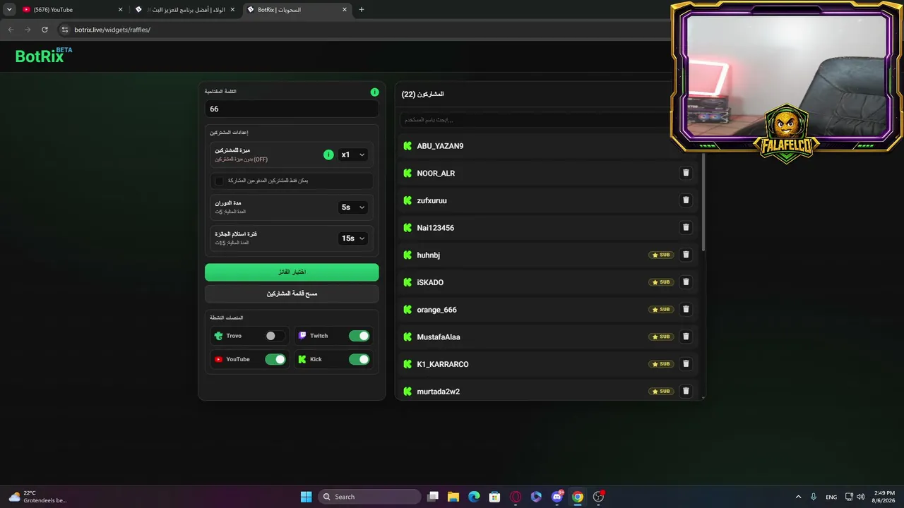Click participant name K1_KARRARCO
Screen dimensions: 904x508
click(443, 364)
